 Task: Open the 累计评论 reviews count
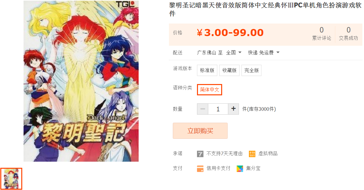[321, 34]
